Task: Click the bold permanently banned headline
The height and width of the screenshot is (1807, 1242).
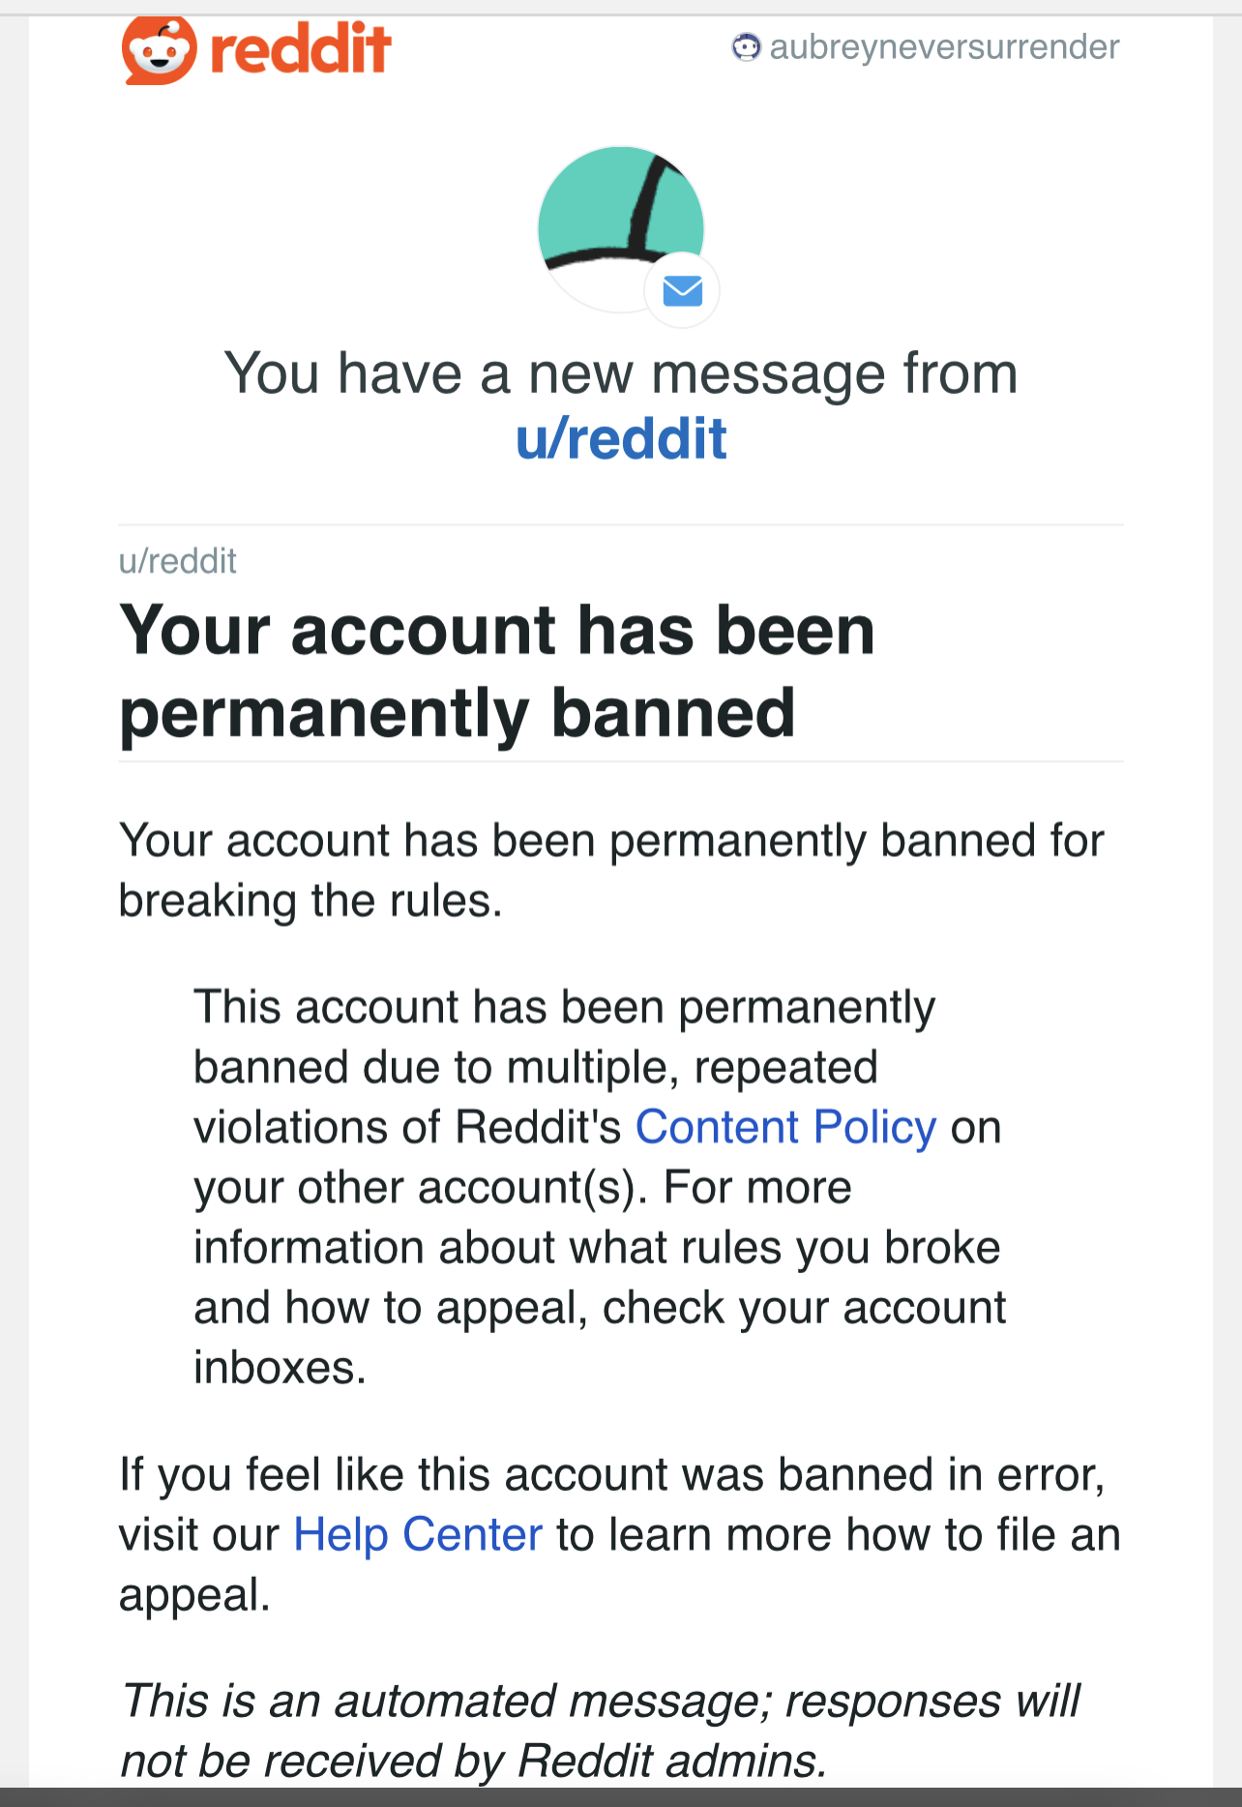Action: click(x=496, y=671)
